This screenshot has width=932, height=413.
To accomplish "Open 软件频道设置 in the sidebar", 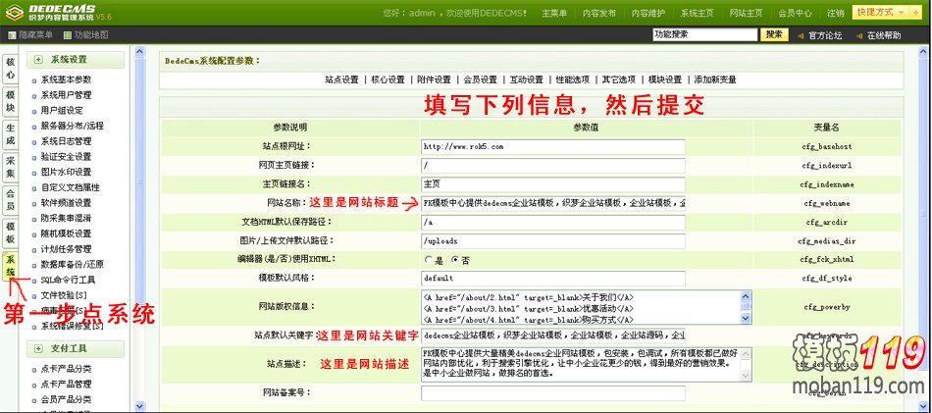I will [66, 203].
